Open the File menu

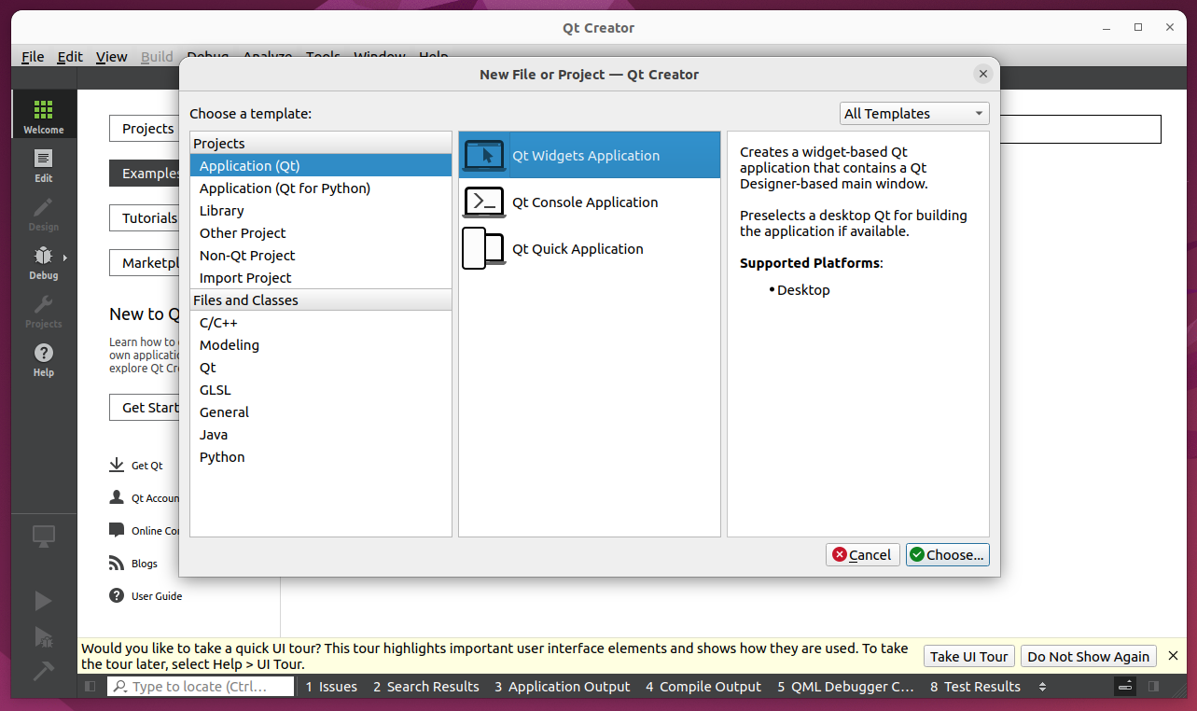[x=33, y=57]
